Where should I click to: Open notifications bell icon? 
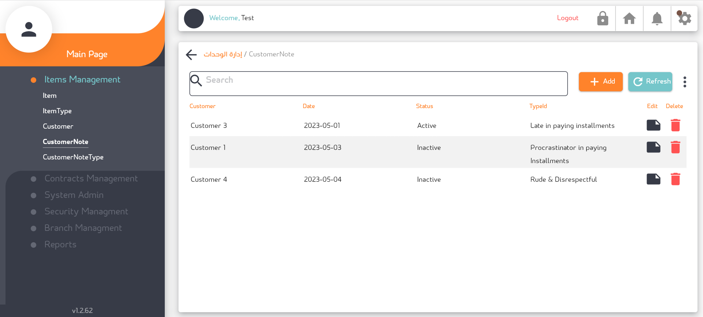[x=657, y=18]
